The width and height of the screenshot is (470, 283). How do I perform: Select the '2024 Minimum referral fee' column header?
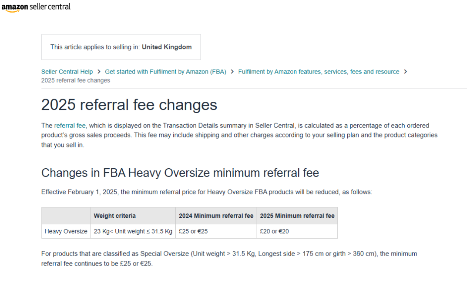216,216
